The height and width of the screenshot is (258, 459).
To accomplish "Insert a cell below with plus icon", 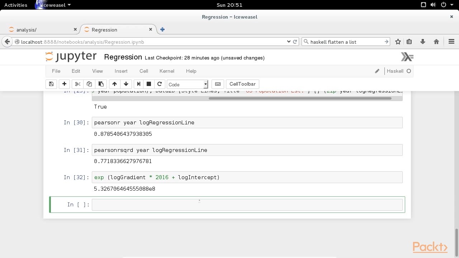I will coord(64,84).
